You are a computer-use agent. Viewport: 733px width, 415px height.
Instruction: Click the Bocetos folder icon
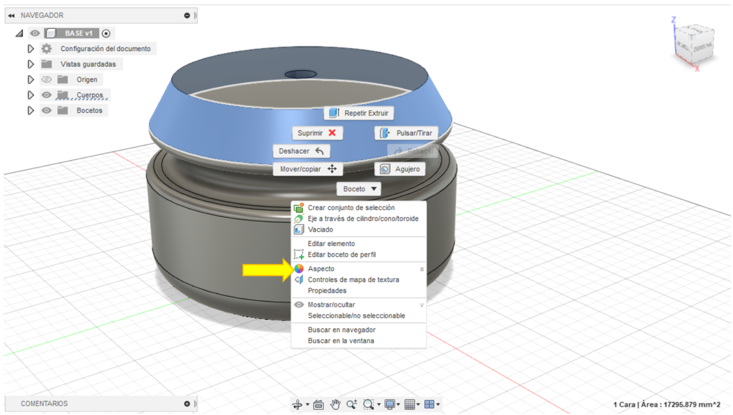[x=62, y=110]
